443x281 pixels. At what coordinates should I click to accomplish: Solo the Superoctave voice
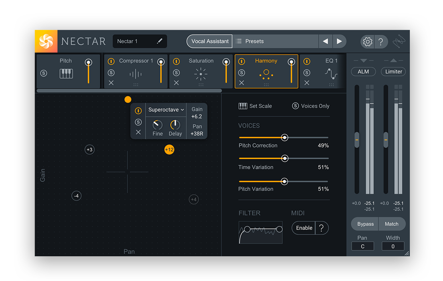[x=138, y=122]
